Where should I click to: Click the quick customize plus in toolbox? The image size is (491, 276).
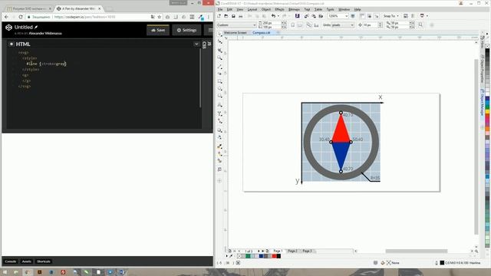[x=219, y=181]
